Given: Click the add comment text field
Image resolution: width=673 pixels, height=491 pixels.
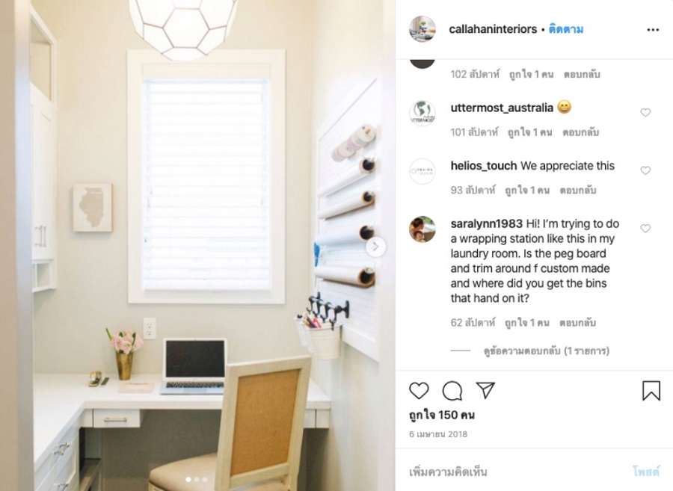Looking at the screenshot, I should tap(515, 472).
